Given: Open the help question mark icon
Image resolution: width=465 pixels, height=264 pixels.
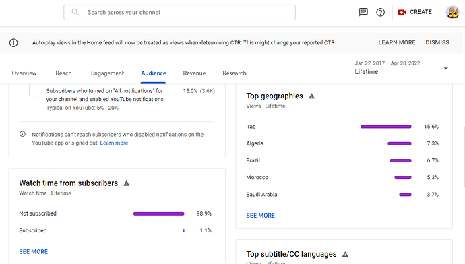Looking at the screenshot, I should [380, 12].
